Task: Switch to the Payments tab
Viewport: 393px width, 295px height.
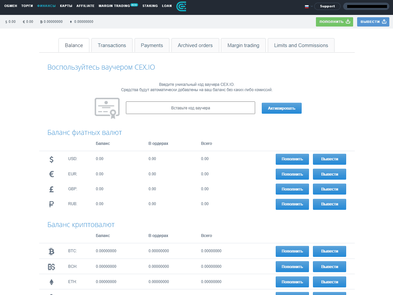Action: pos(152,45)
